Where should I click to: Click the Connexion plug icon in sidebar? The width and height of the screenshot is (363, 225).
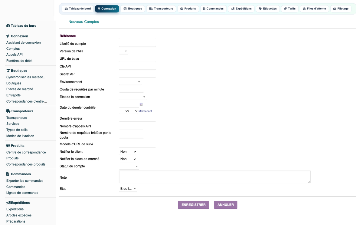click(8, 36)
